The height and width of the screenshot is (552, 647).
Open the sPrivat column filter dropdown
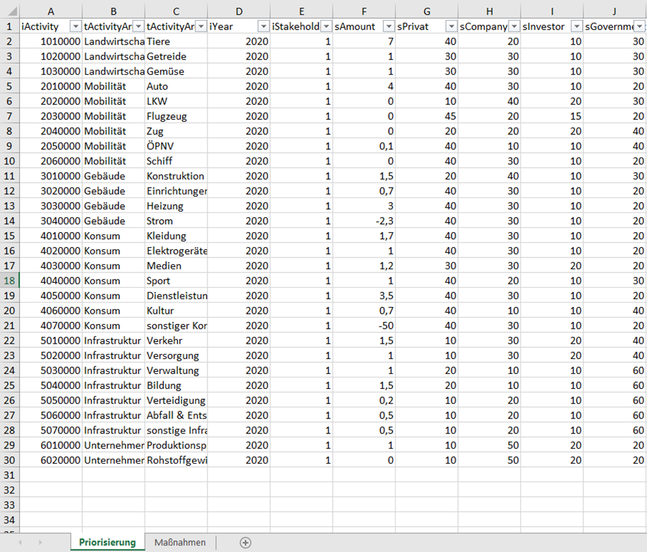point(451,25)
